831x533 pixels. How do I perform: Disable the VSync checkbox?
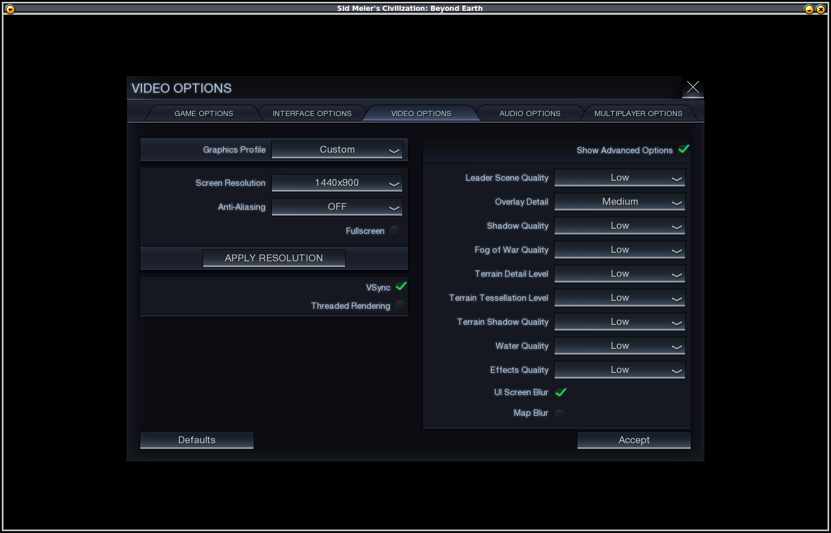pos(401,287)
